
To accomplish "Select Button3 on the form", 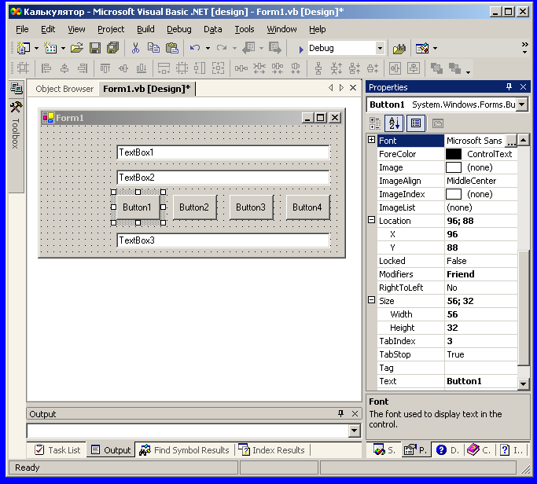I will (251, 207).
